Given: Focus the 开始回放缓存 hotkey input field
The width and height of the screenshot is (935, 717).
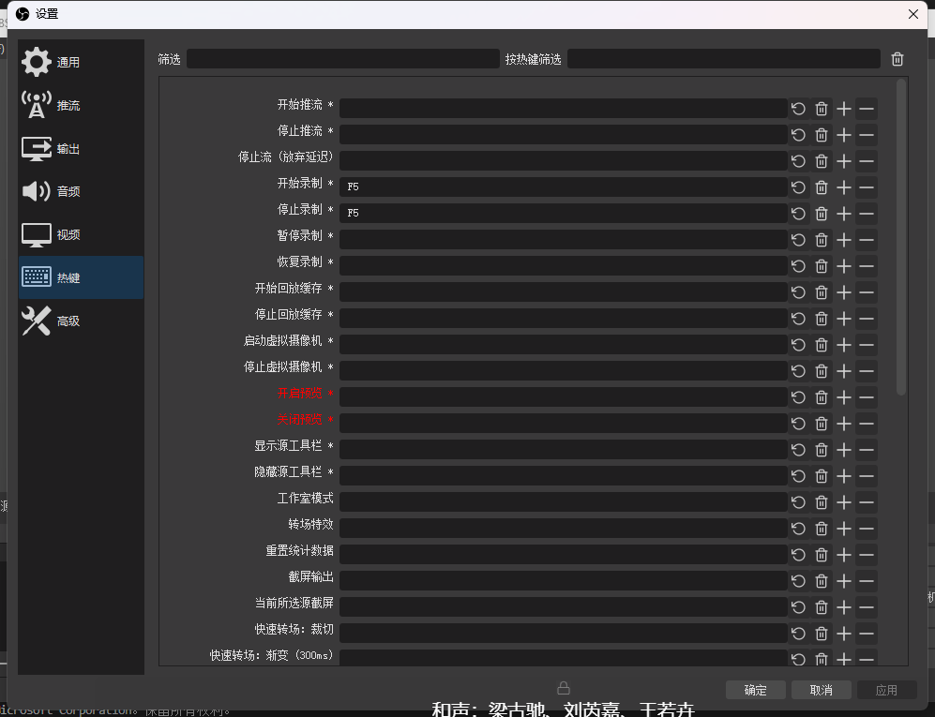Looking at the screenshot, I should (563, 292).
